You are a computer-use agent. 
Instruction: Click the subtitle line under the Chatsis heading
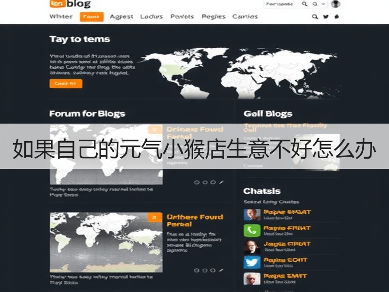pyautogui.click(x=271, y=202)
